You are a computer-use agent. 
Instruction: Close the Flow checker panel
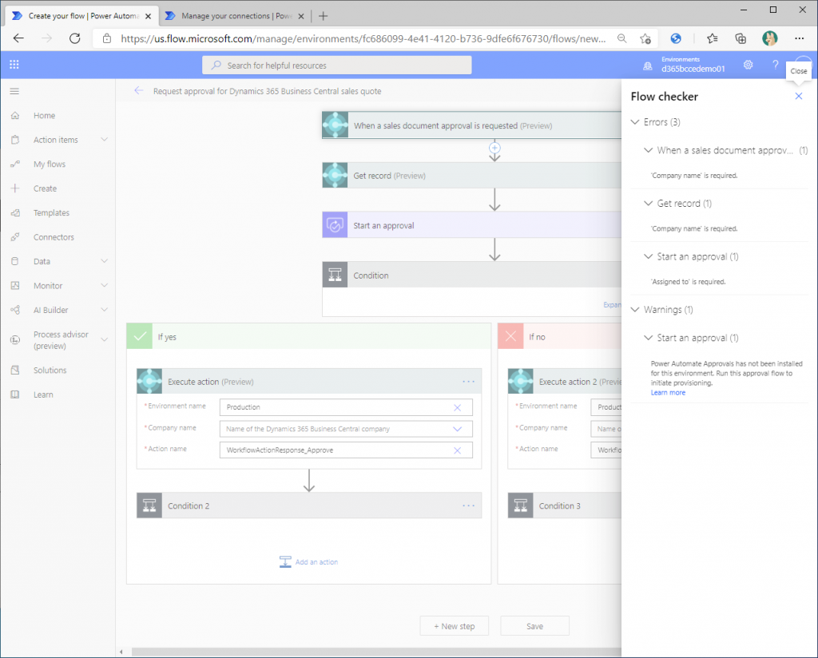point(799,96)
